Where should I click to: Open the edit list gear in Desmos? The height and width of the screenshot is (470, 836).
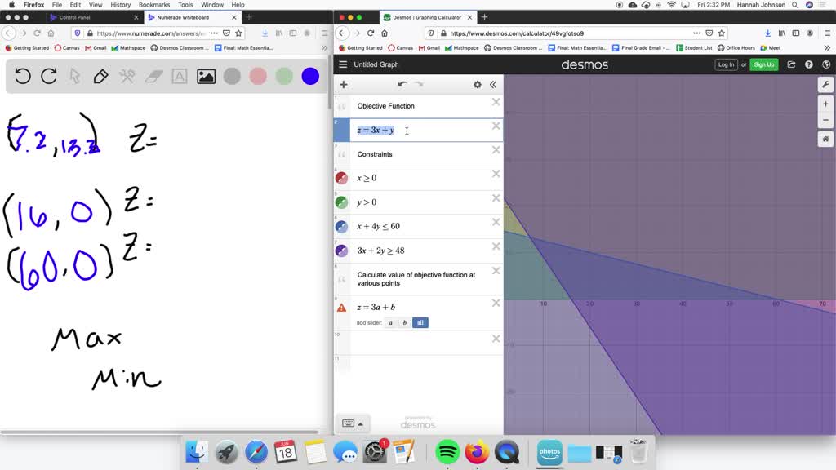click(476, 84)
